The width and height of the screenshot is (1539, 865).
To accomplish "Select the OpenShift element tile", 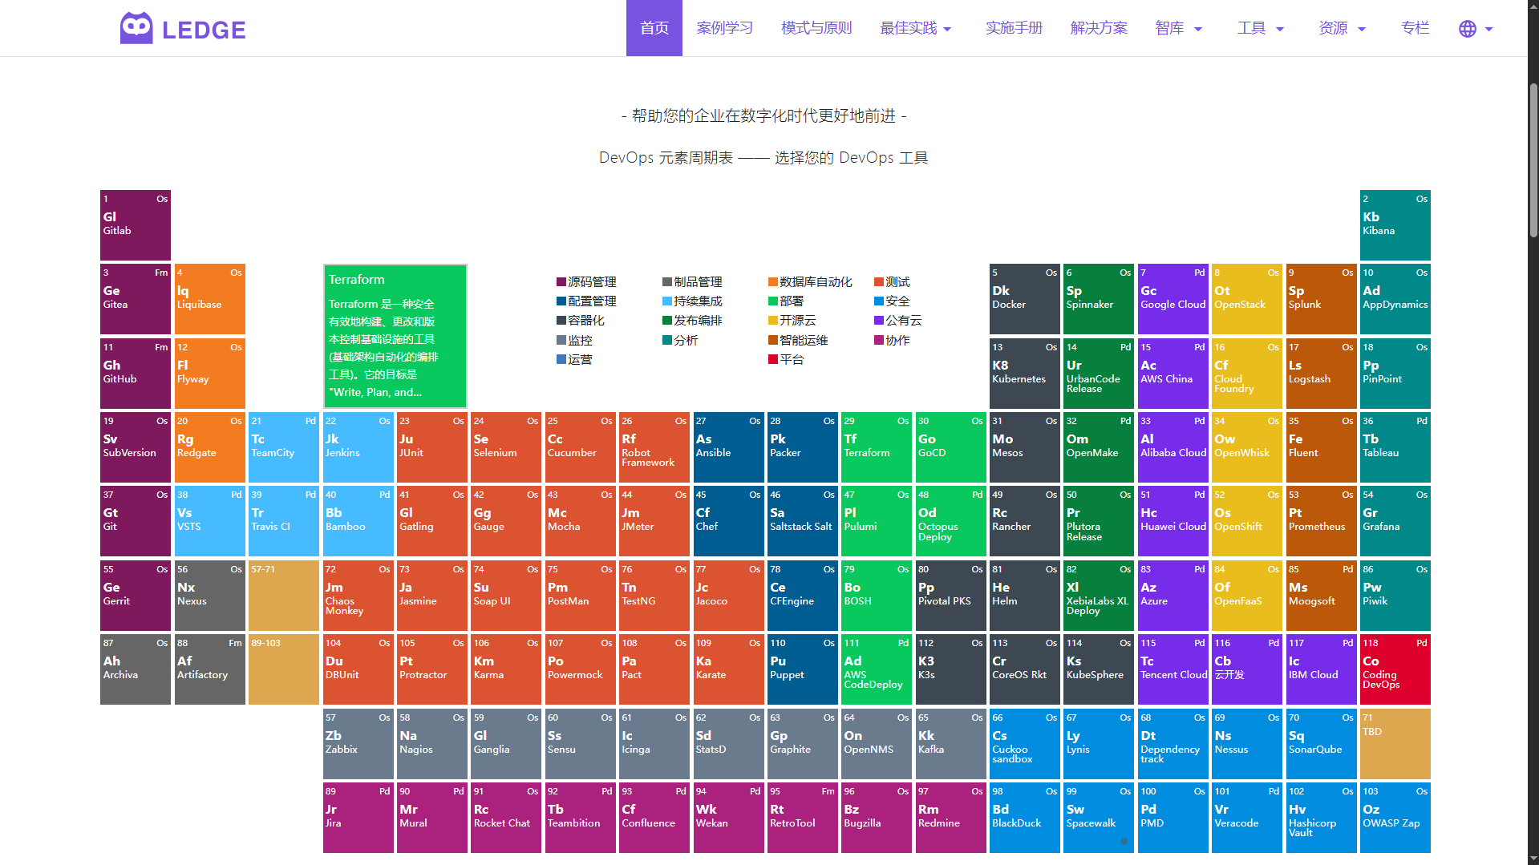I will click(1247, 521).
